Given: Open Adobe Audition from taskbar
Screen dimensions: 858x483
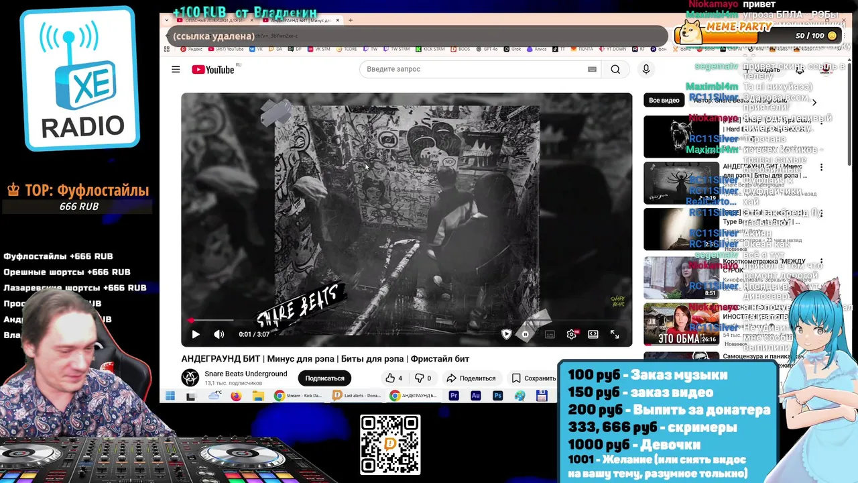Looking at the screenshot, I should click(476, 396).
